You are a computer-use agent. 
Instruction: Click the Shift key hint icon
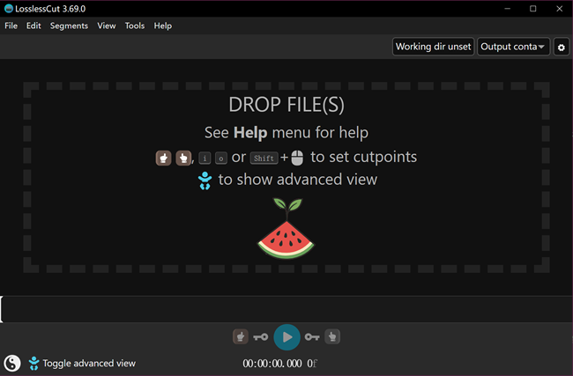pyautogui.click(x=264, y=159)
